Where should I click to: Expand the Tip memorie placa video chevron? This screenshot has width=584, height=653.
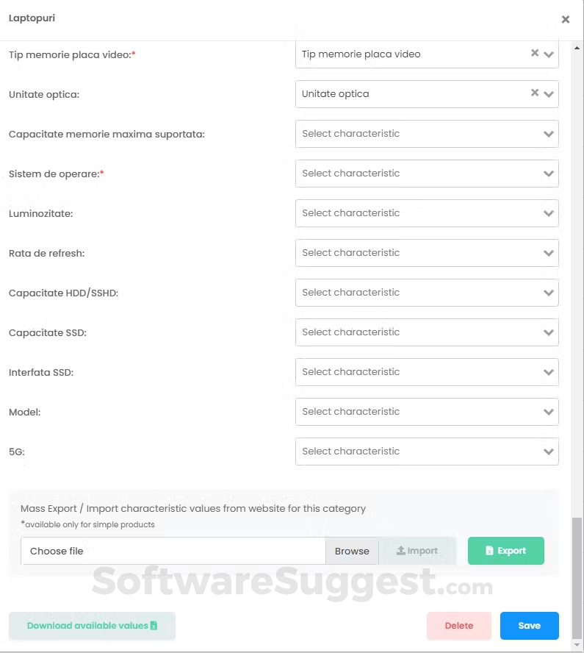pos(549,54)
